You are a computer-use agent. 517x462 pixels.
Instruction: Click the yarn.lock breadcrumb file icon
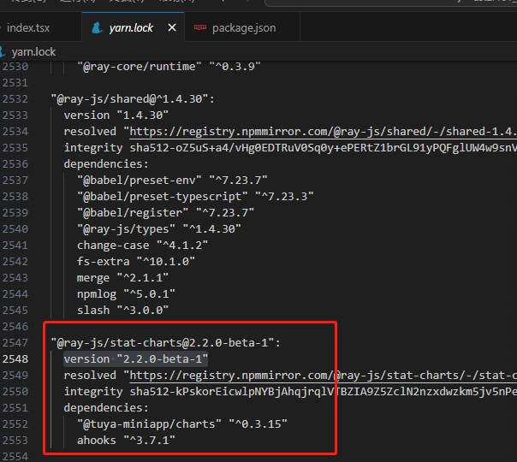pos(6,51)
